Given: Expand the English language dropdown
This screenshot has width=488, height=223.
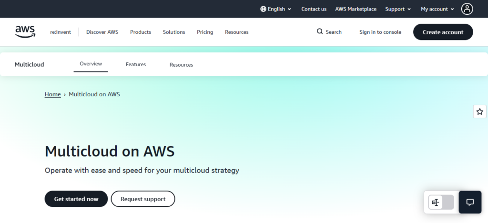Looking at the screenshot, I should point(276,9).
